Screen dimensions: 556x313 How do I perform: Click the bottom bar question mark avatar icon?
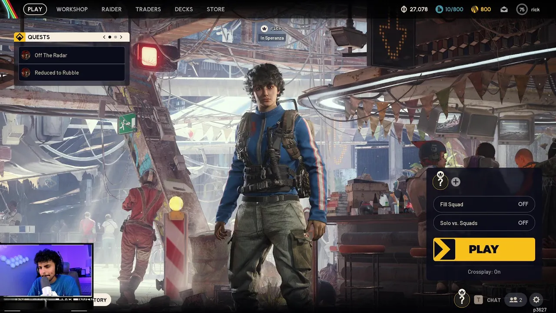pyautogui.click(x=462, y=300)
